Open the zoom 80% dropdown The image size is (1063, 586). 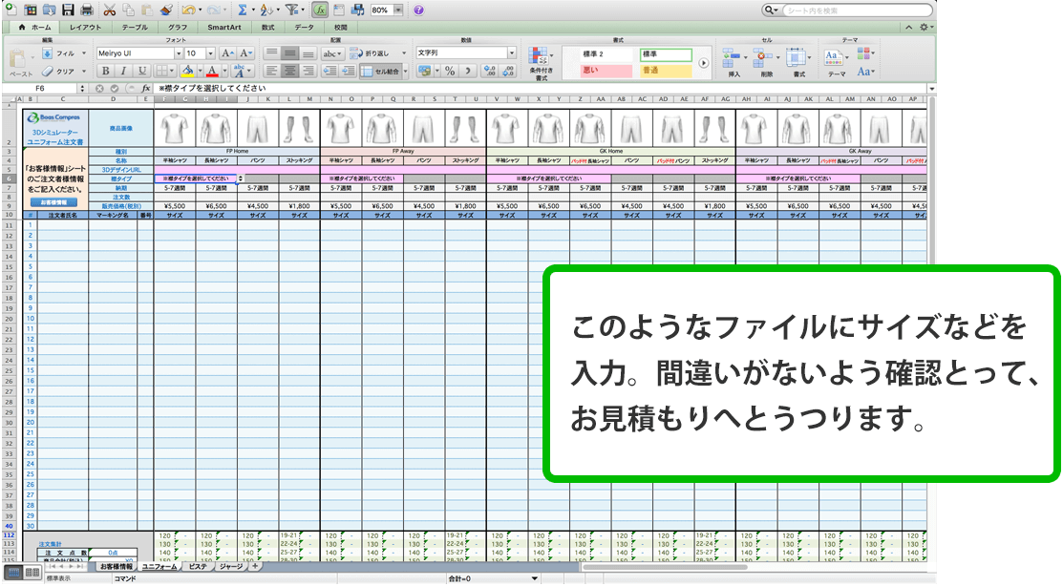pos(397,10)
